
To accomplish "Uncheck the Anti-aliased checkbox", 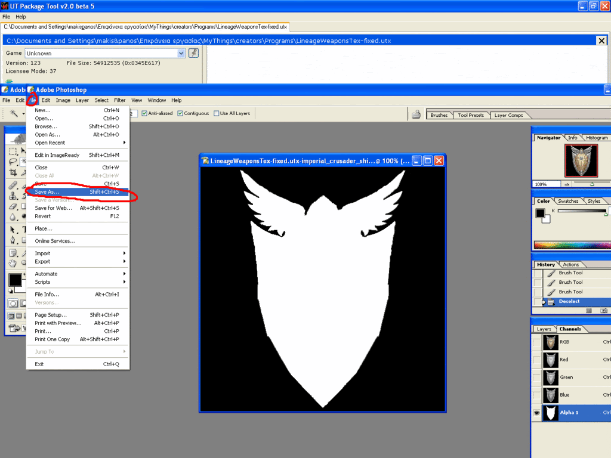I will pos(144,113).
